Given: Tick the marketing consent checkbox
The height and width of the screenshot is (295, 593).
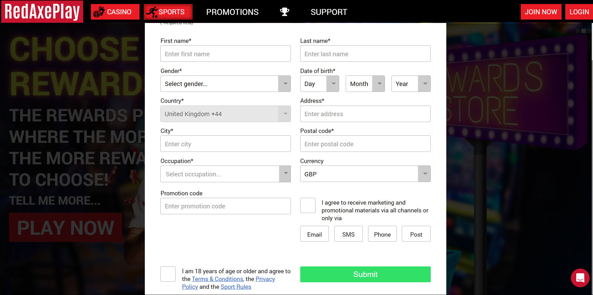Looking at the screenshot, I should [308, 205].
